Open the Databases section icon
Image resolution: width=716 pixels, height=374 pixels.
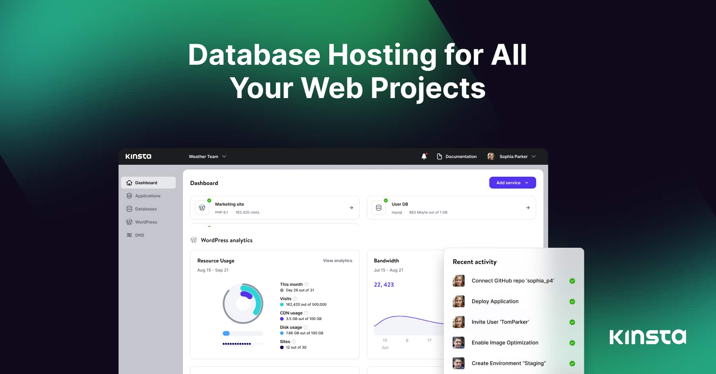(x=129, y=208)
